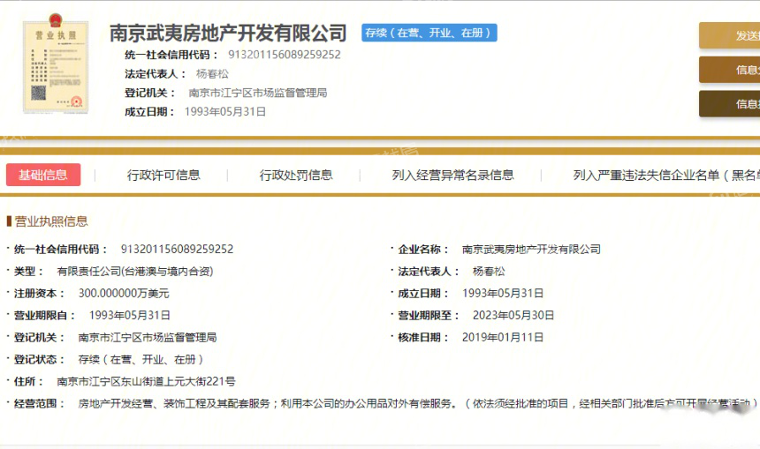Open 列入严重违法失信企业名单 tab
Viewport: 760px width, 449px height.
pos(666,176)
